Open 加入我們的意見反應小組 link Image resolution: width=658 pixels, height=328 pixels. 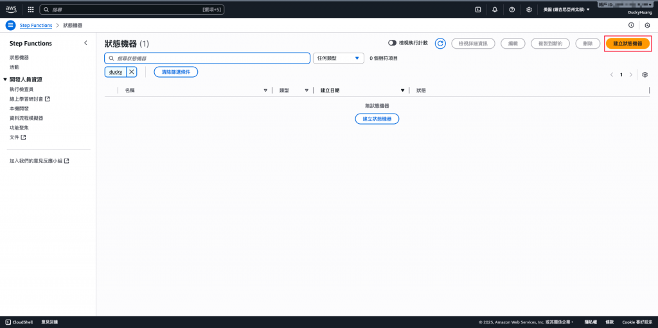[39, 160]
